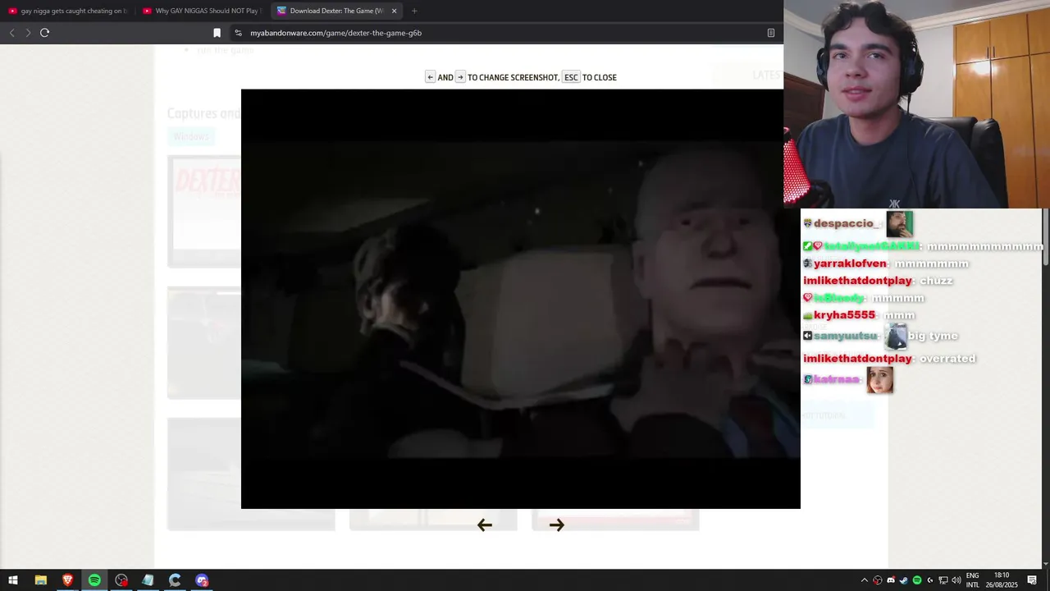
Task: Click the Discord system tray icon
Action: click(891, 580)
